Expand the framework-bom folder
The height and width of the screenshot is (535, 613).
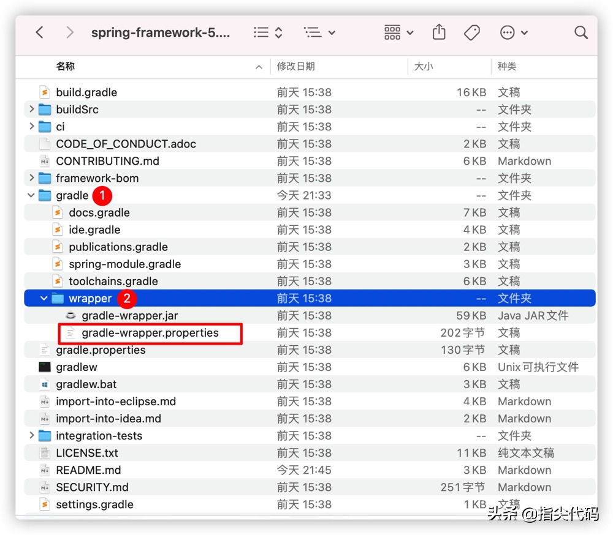[32, 178]
